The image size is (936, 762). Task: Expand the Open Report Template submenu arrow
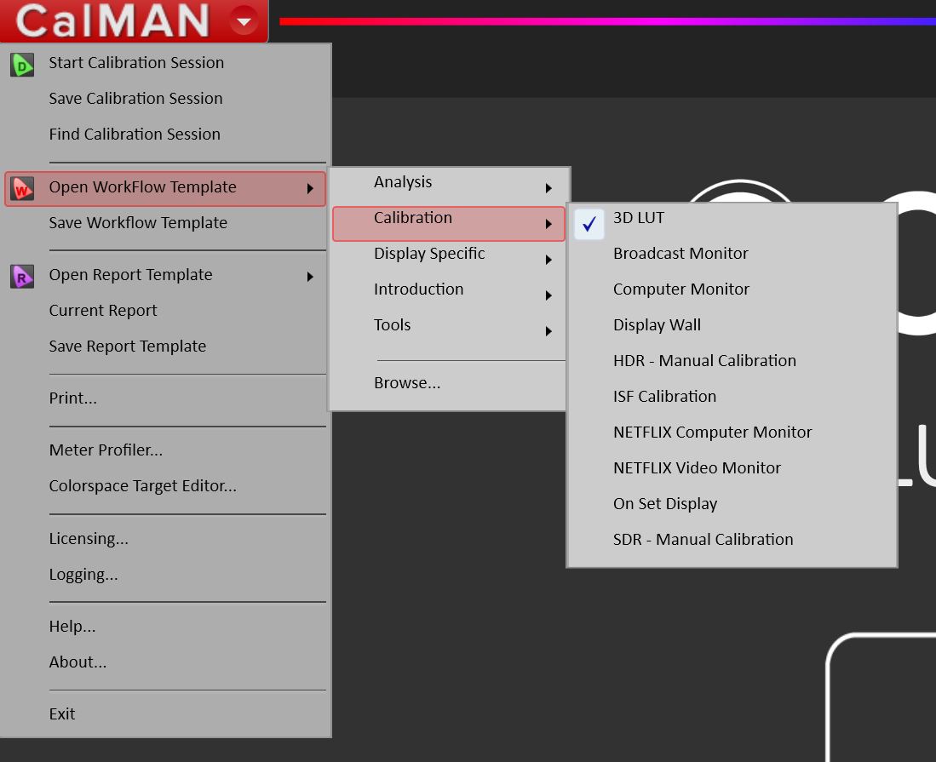pyautogui.click(x=310, y=276)
